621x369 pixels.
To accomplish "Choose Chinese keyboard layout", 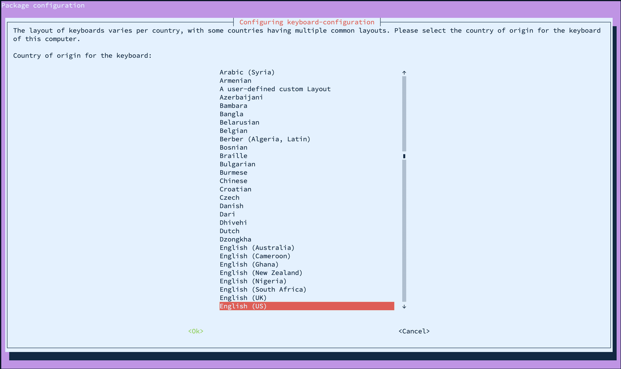I will [x=233, y=181].
